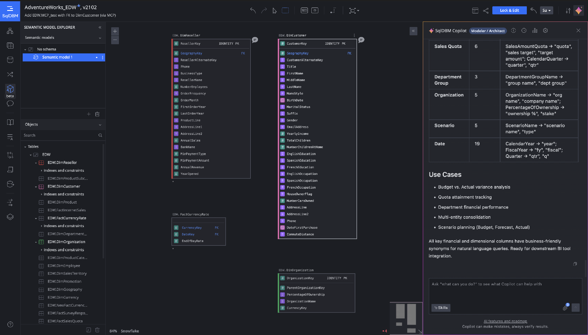This screenshot has height=335, width=588.
Task: Reset zoom with the 100 icon
Action: [x=304, y=11]
